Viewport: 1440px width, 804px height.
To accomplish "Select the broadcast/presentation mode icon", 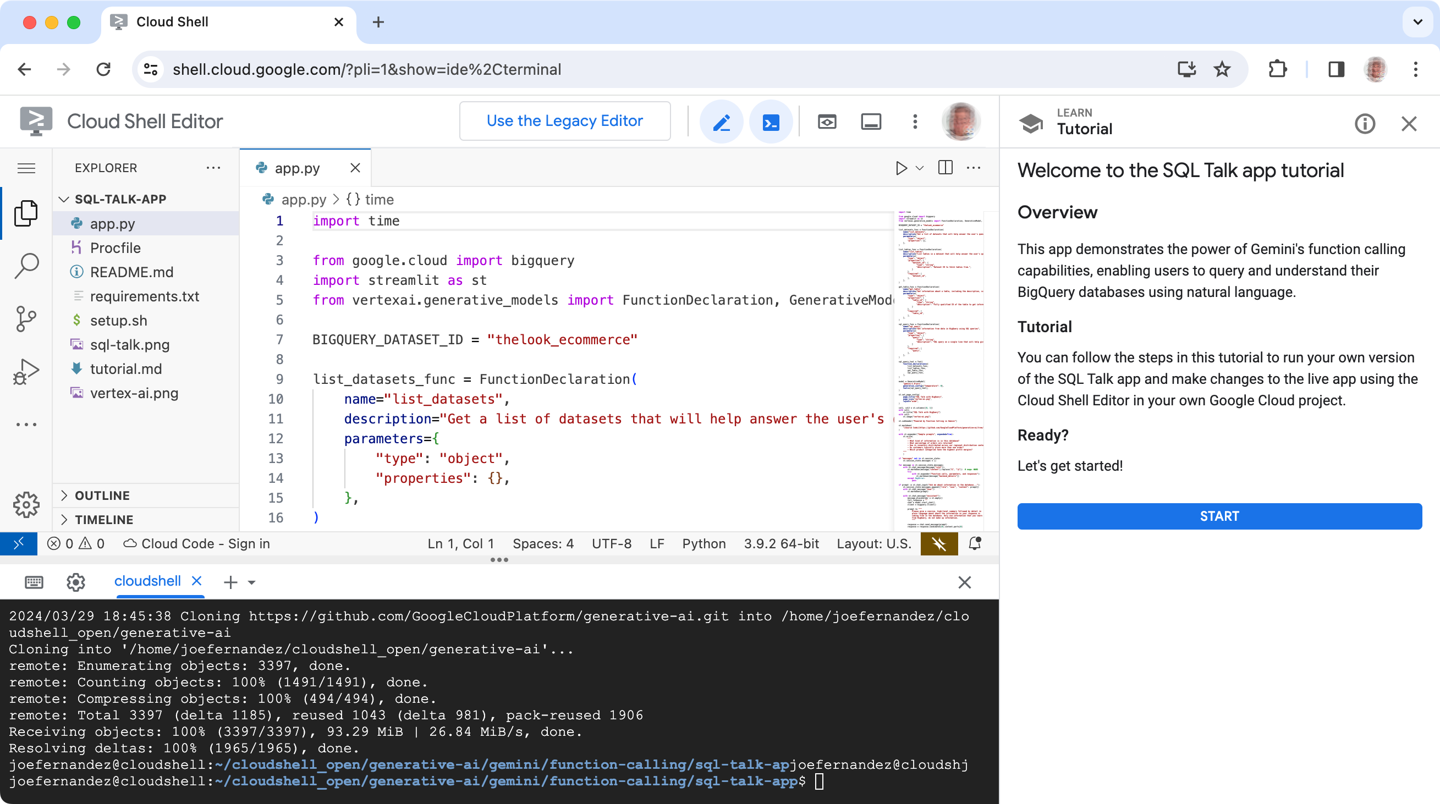I will click(827, 122).
